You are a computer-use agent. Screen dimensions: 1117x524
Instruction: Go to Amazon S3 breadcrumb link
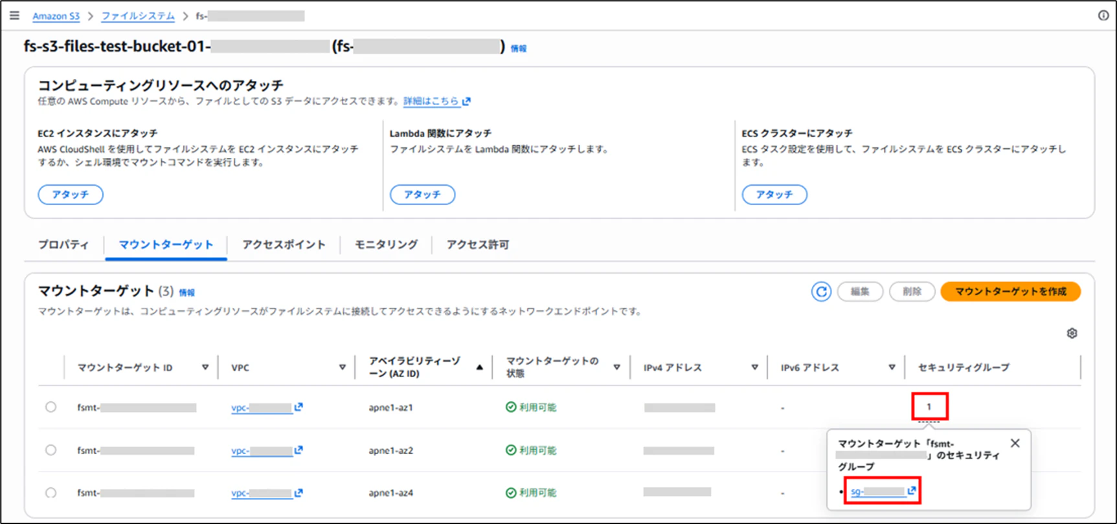(x=56, y=16)
